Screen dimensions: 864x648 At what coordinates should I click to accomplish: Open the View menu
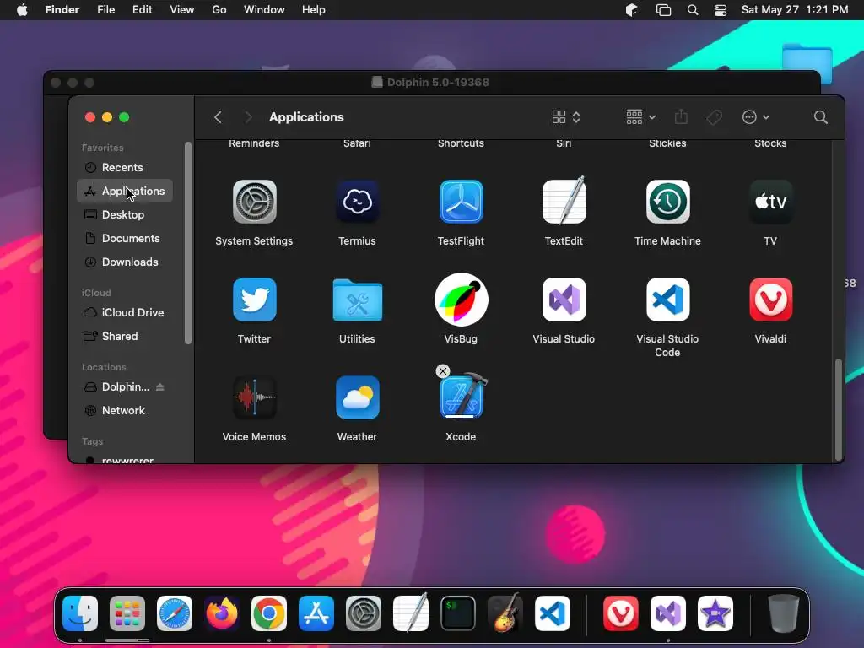[182, 10]
